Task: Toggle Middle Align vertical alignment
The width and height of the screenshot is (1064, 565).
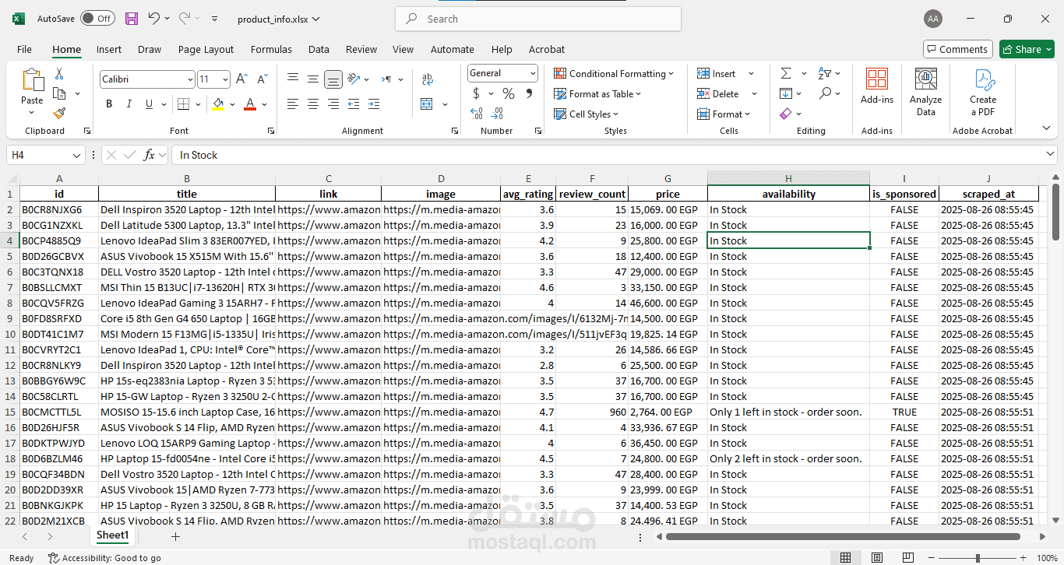Action: 313,79
